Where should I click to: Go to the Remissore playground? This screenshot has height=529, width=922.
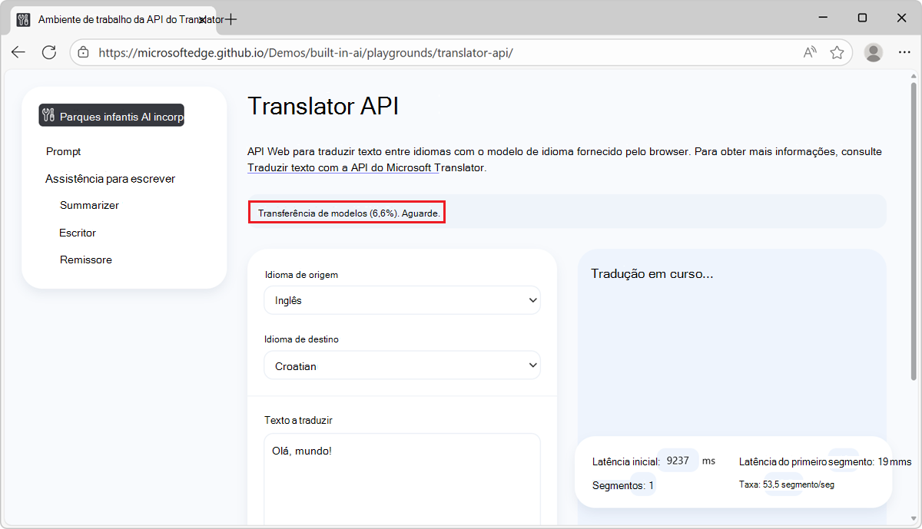(86, 260)
